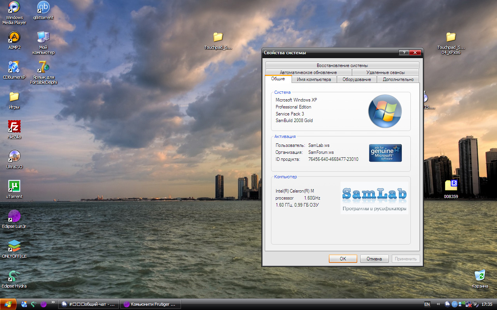Open the qBittorrent desktop shortcut

(43, 7)
